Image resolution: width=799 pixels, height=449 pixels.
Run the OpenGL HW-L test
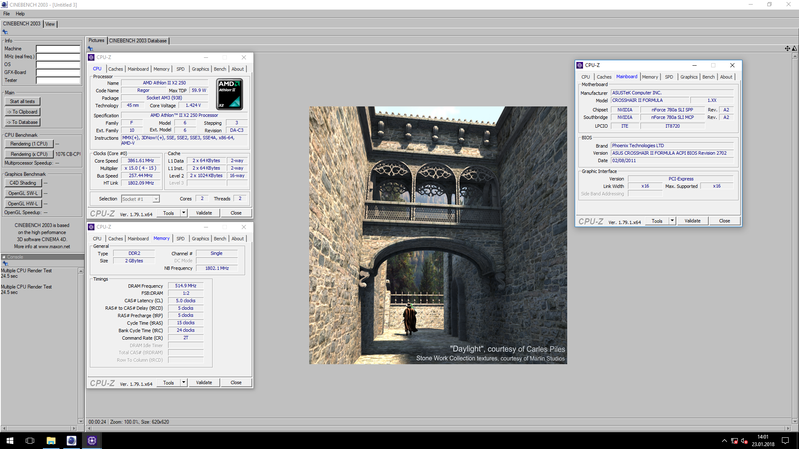point(23,204)
